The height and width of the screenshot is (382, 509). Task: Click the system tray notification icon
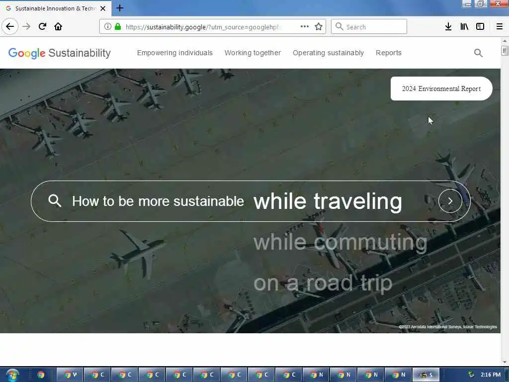pyautogui.click(x=471, y=375)
